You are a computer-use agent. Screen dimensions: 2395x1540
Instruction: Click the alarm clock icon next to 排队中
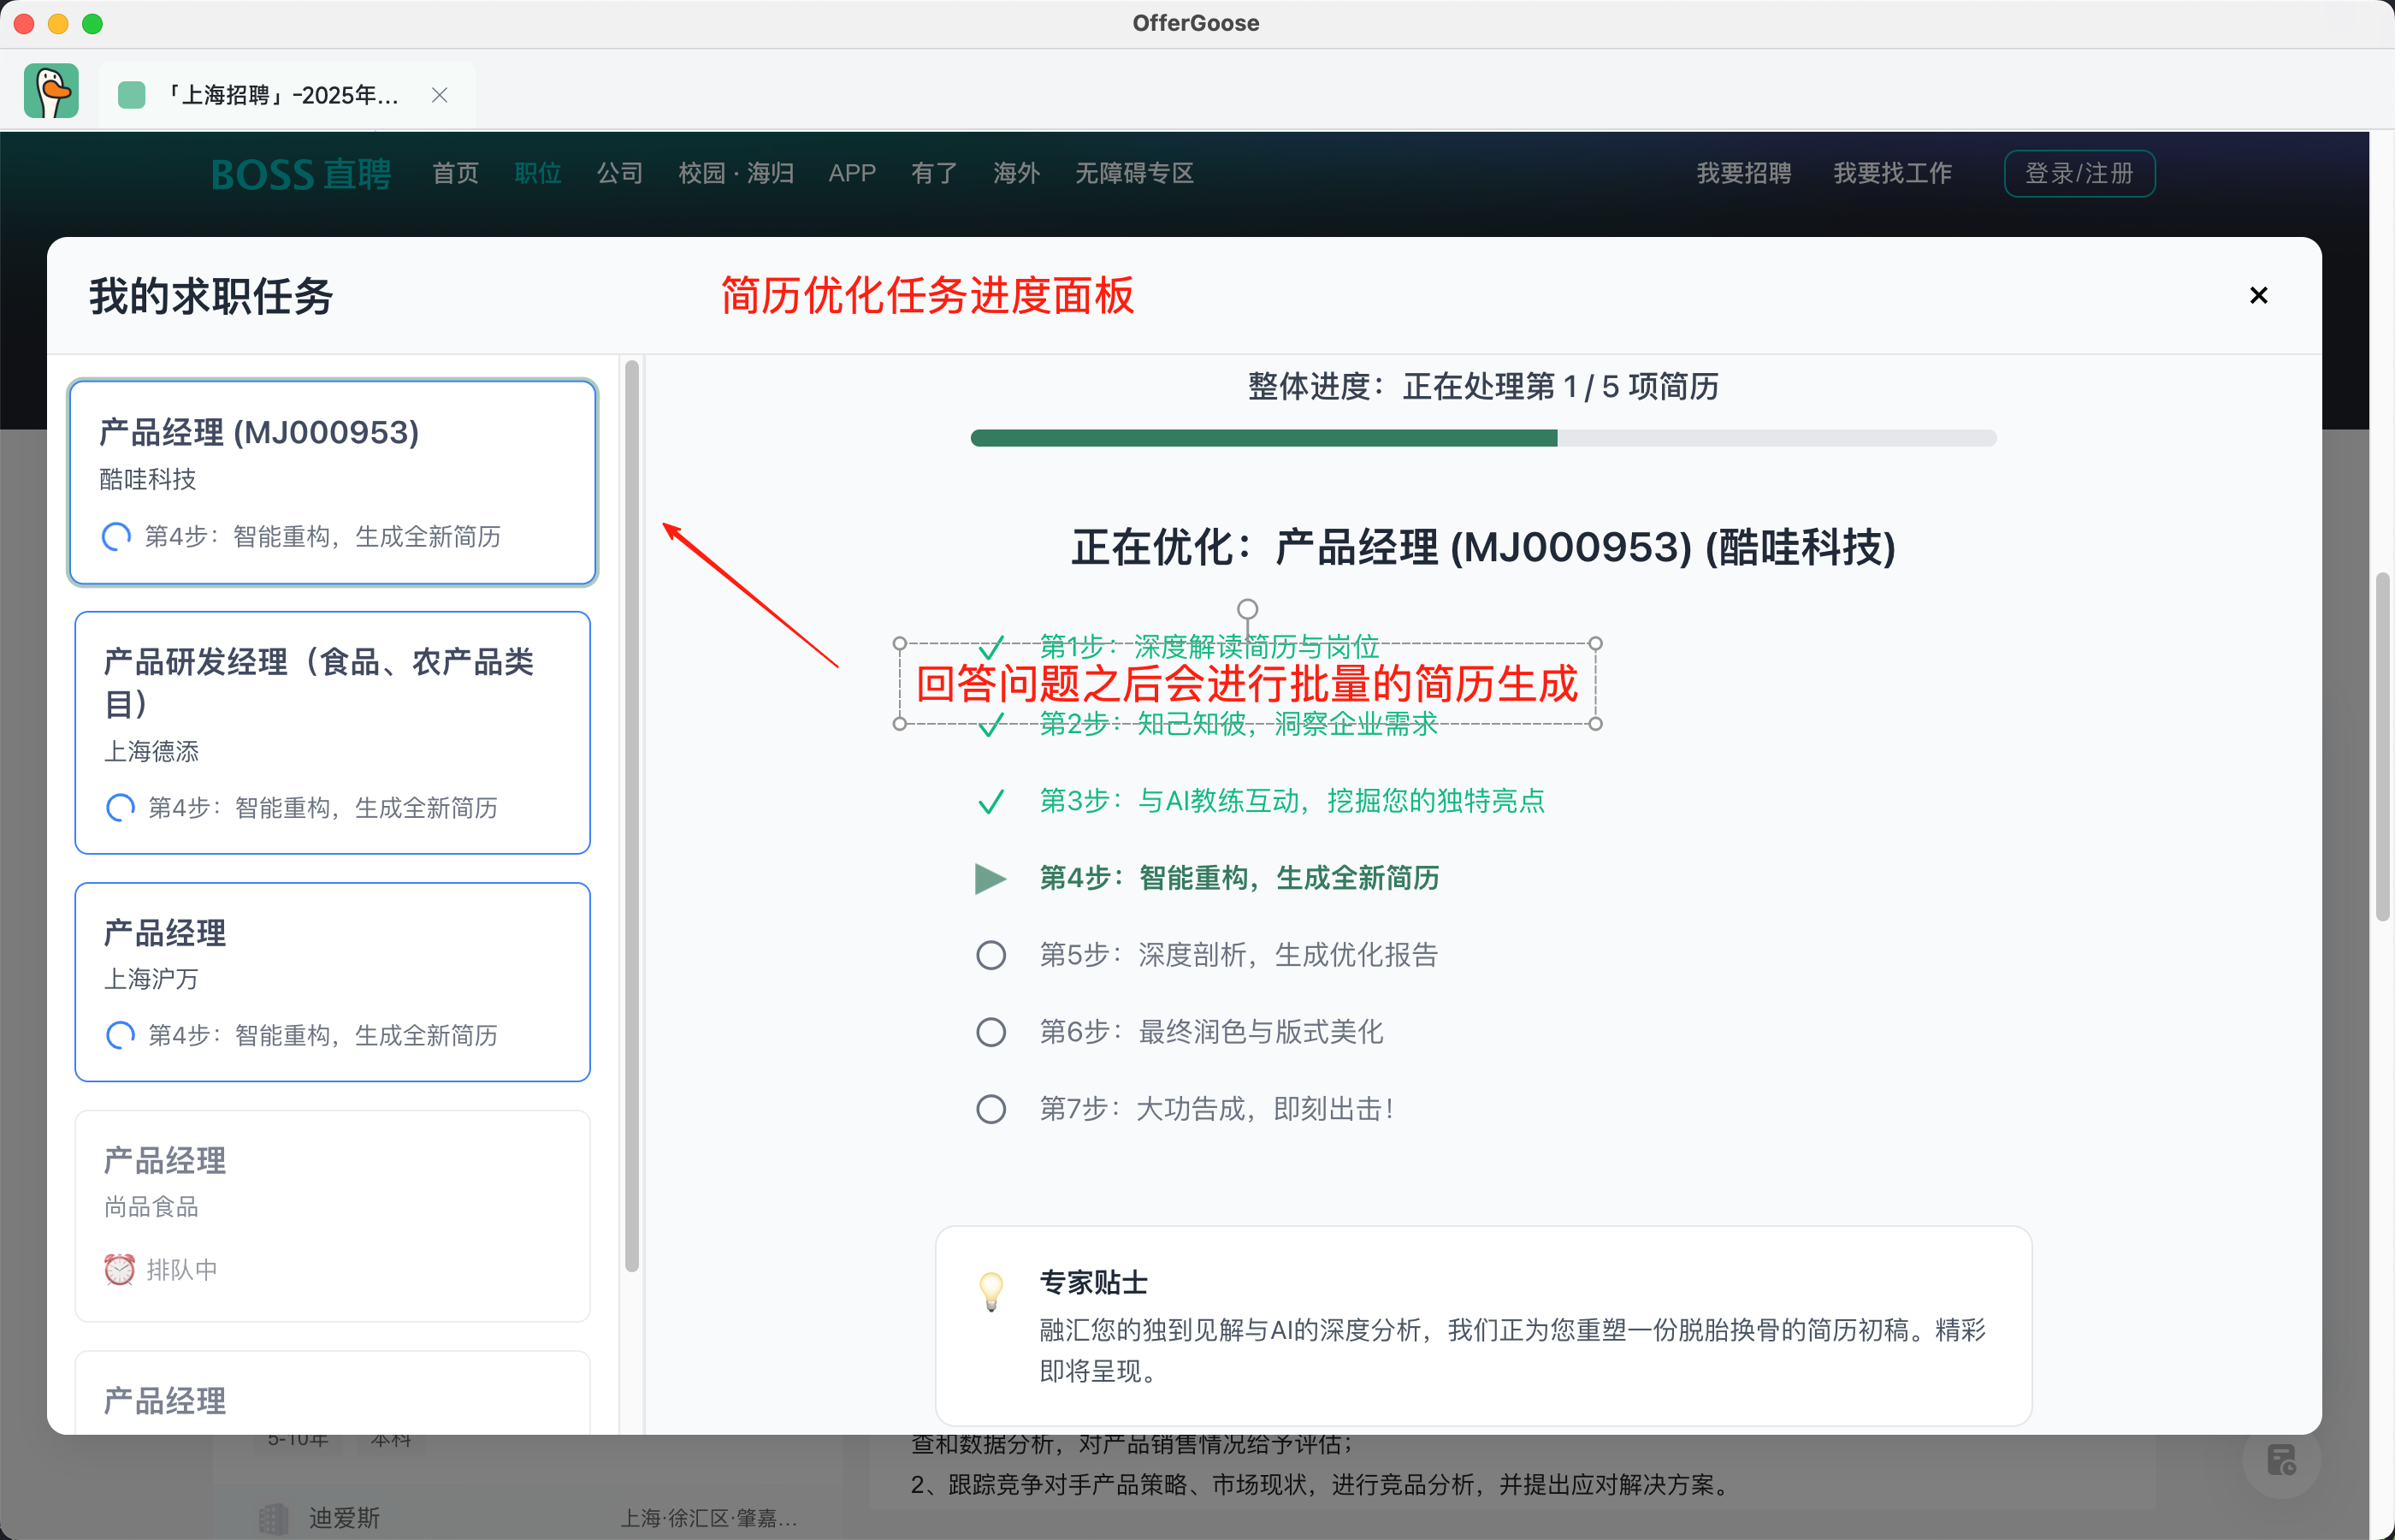point(119,1269)
